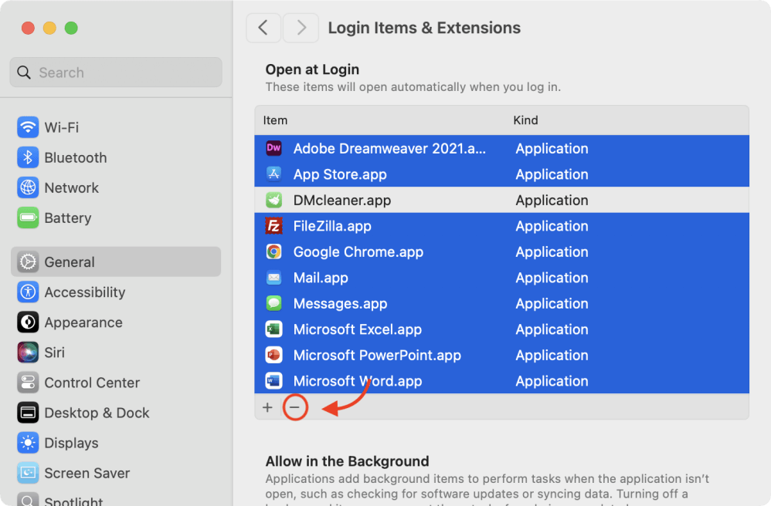The height and width of the screenshot is (506, 771).
Task: Click the Google Chrome icon in list
Action: pos(273,251)
